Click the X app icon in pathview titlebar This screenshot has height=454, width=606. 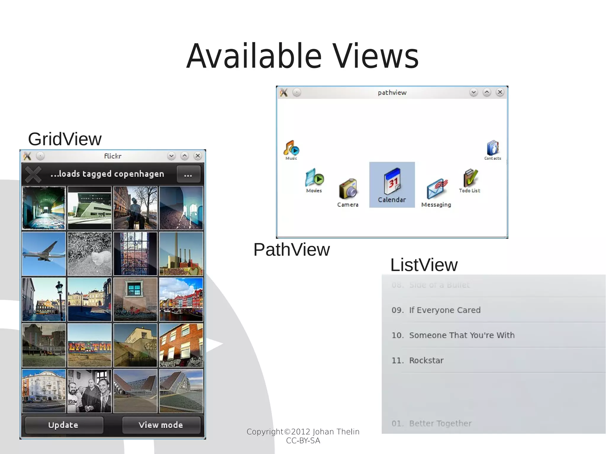(x=284, y=93)
